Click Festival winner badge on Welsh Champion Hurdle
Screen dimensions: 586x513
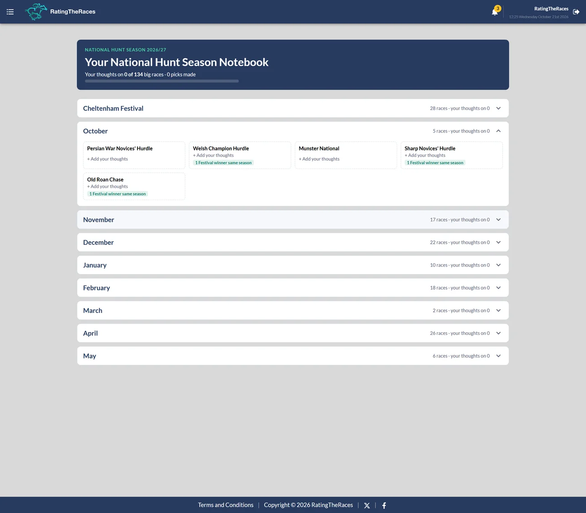pos(223,163)
